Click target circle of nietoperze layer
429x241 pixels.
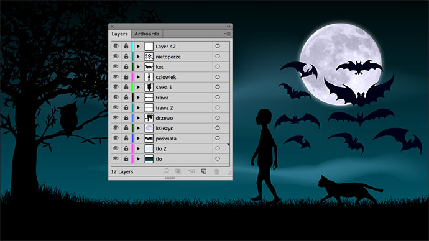click(218, 57)
